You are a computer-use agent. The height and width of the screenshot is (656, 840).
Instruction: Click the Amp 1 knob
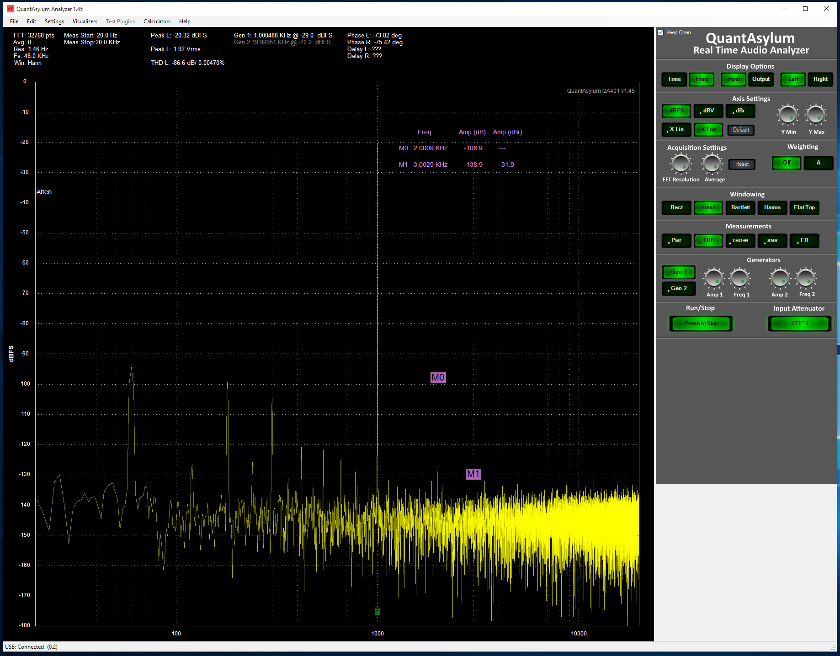point(714,278)
